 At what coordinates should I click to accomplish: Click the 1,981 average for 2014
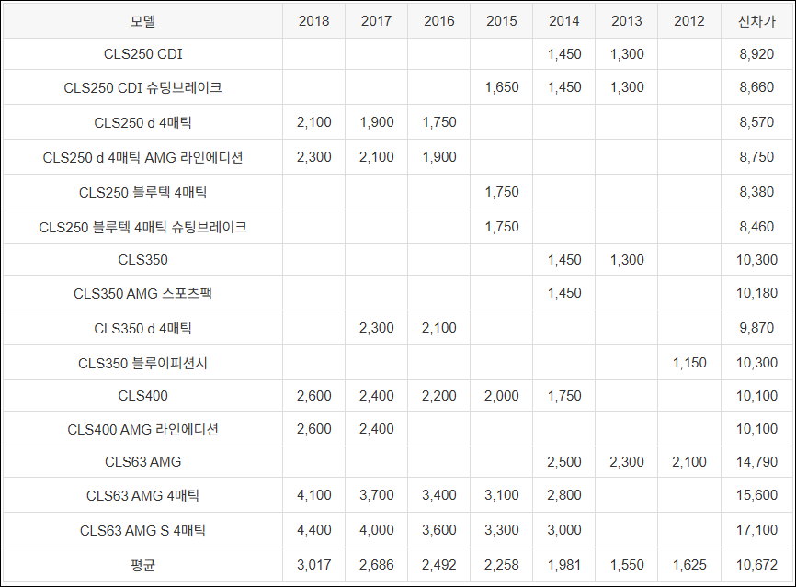coord(564,565)
